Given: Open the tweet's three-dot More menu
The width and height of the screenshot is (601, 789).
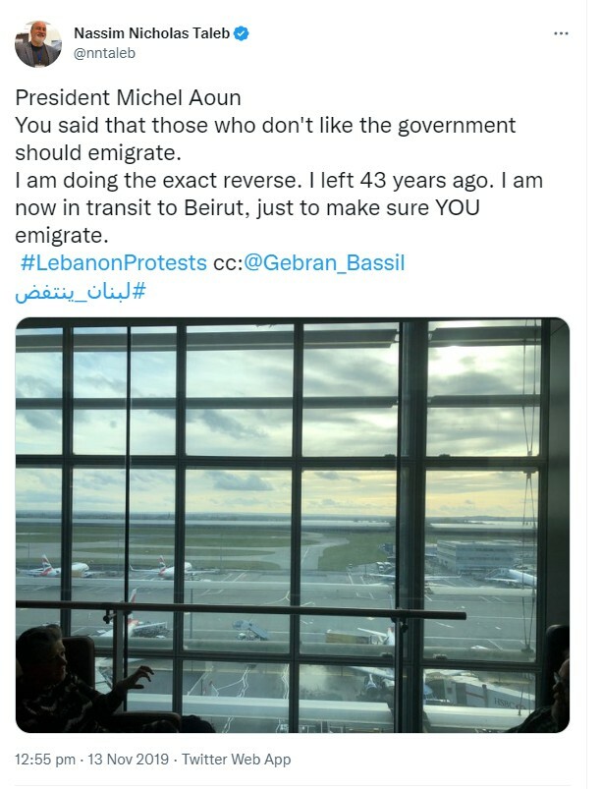Looking at the screenshot, I should tap(561, 33).
